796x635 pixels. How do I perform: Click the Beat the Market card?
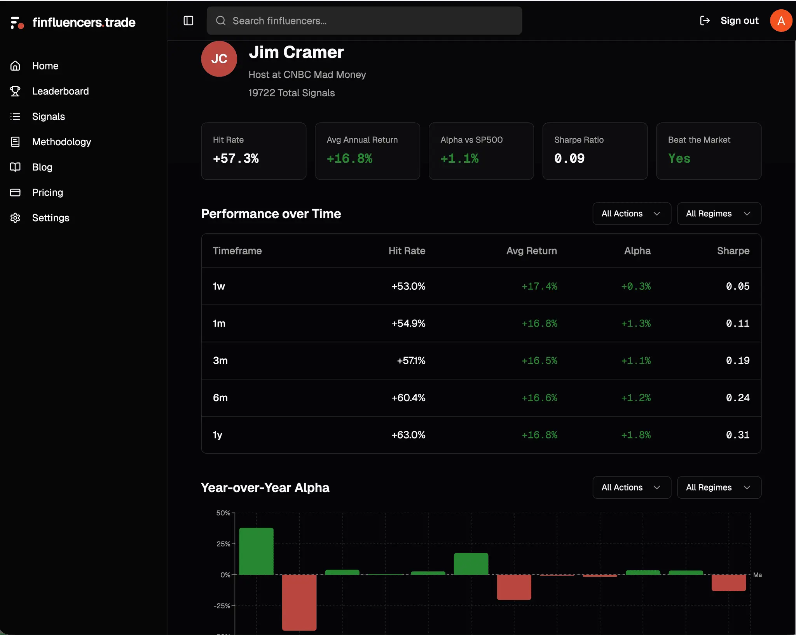pyautogui.click(x=709, y=151)
